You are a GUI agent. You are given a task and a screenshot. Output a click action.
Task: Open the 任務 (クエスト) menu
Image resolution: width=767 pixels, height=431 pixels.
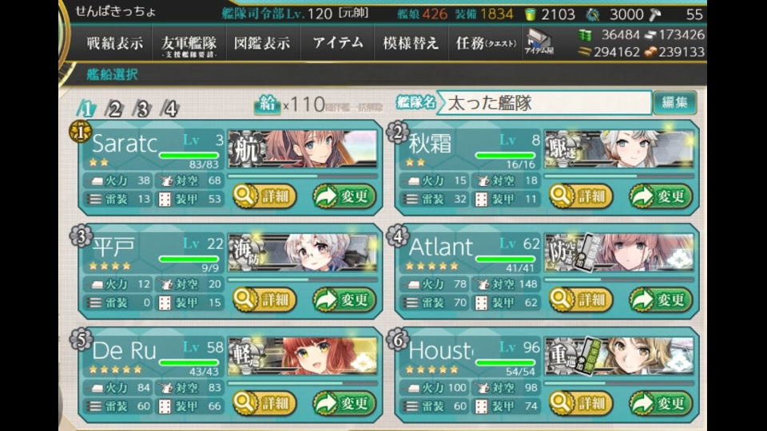click(x=485, y=43)
